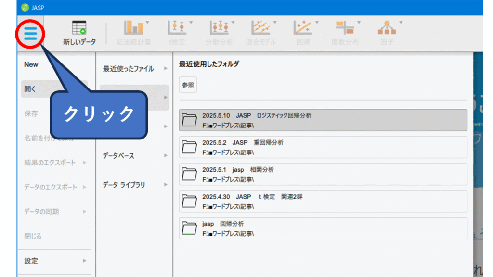Expand the データ ライブラリ submenu arrow
Image resolution: width=493 pixels, height=277 pixels.
pos(166,184)
